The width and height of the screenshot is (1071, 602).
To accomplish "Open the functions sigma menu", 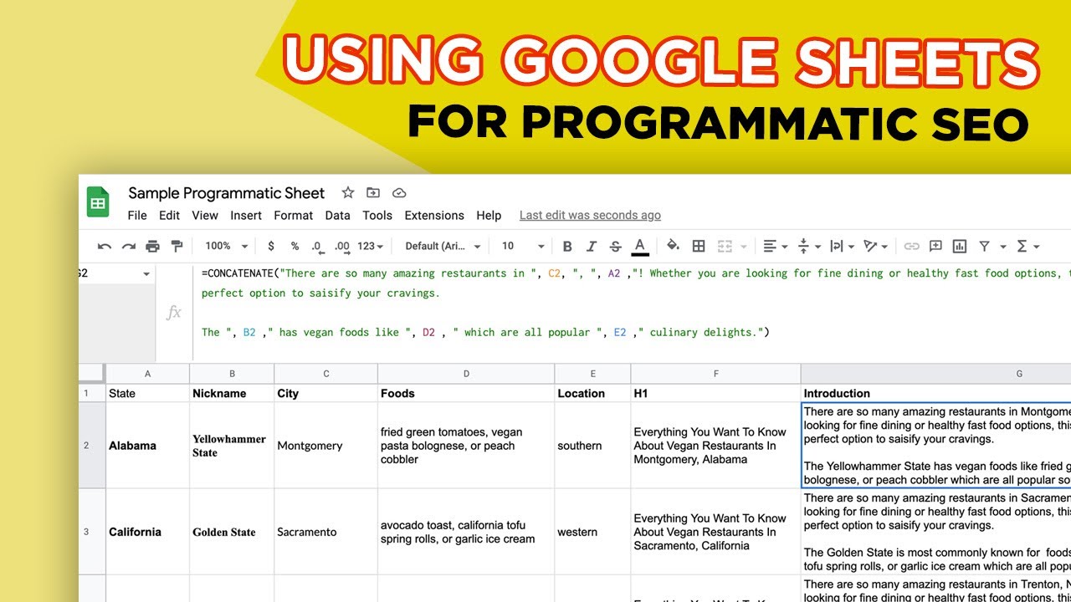I will point(1027,246).
